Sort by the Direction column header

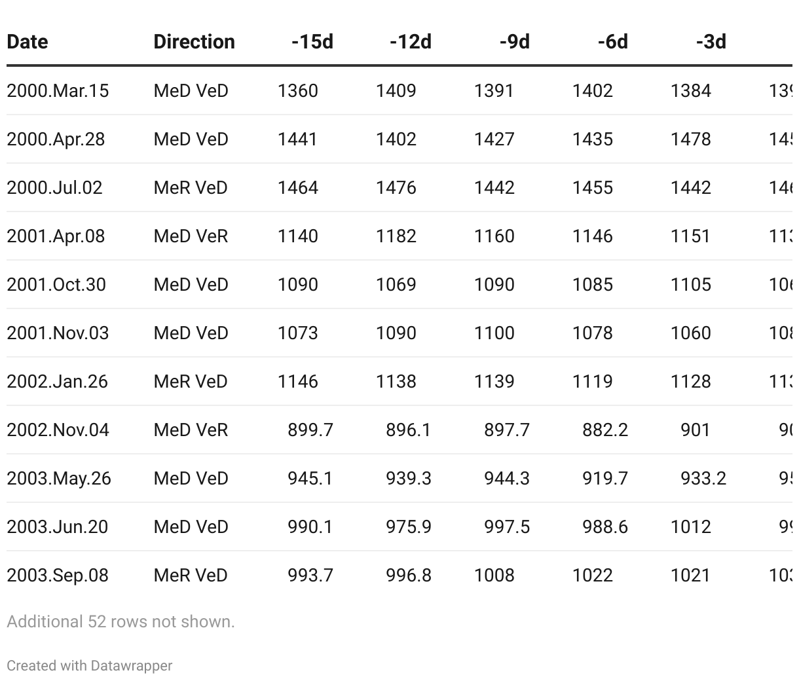pos(195,42)
